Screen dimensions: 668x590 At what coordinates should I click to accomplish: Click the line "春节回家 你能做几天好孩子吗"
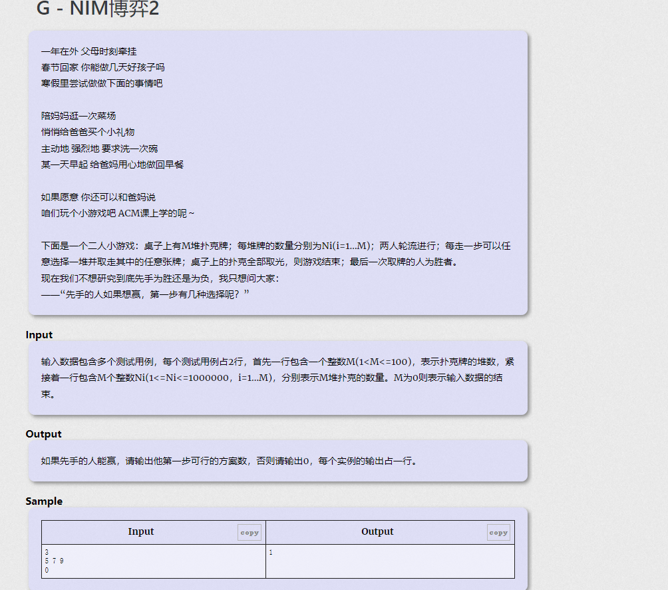(102, 67)
